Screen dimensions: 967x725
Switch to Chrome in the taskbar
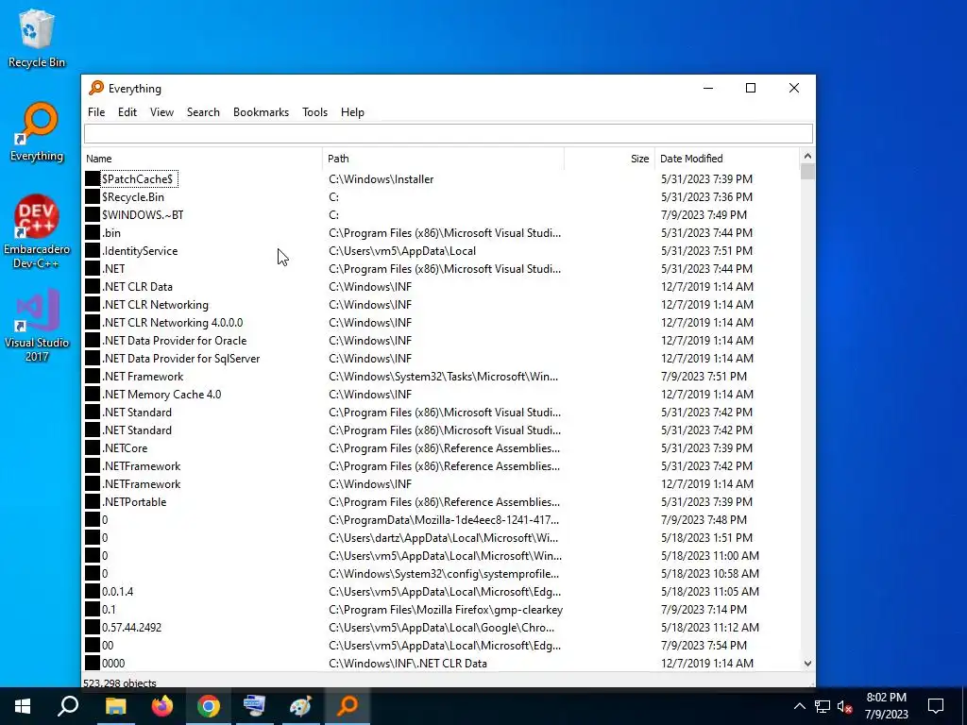209,706
